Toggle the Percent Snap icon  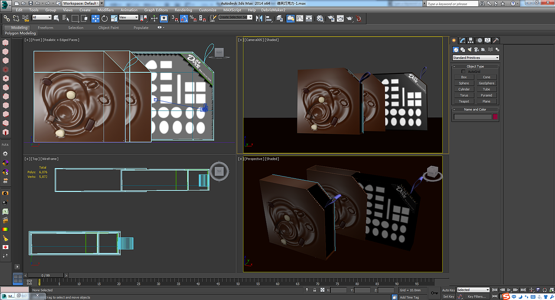pos(193,19)
